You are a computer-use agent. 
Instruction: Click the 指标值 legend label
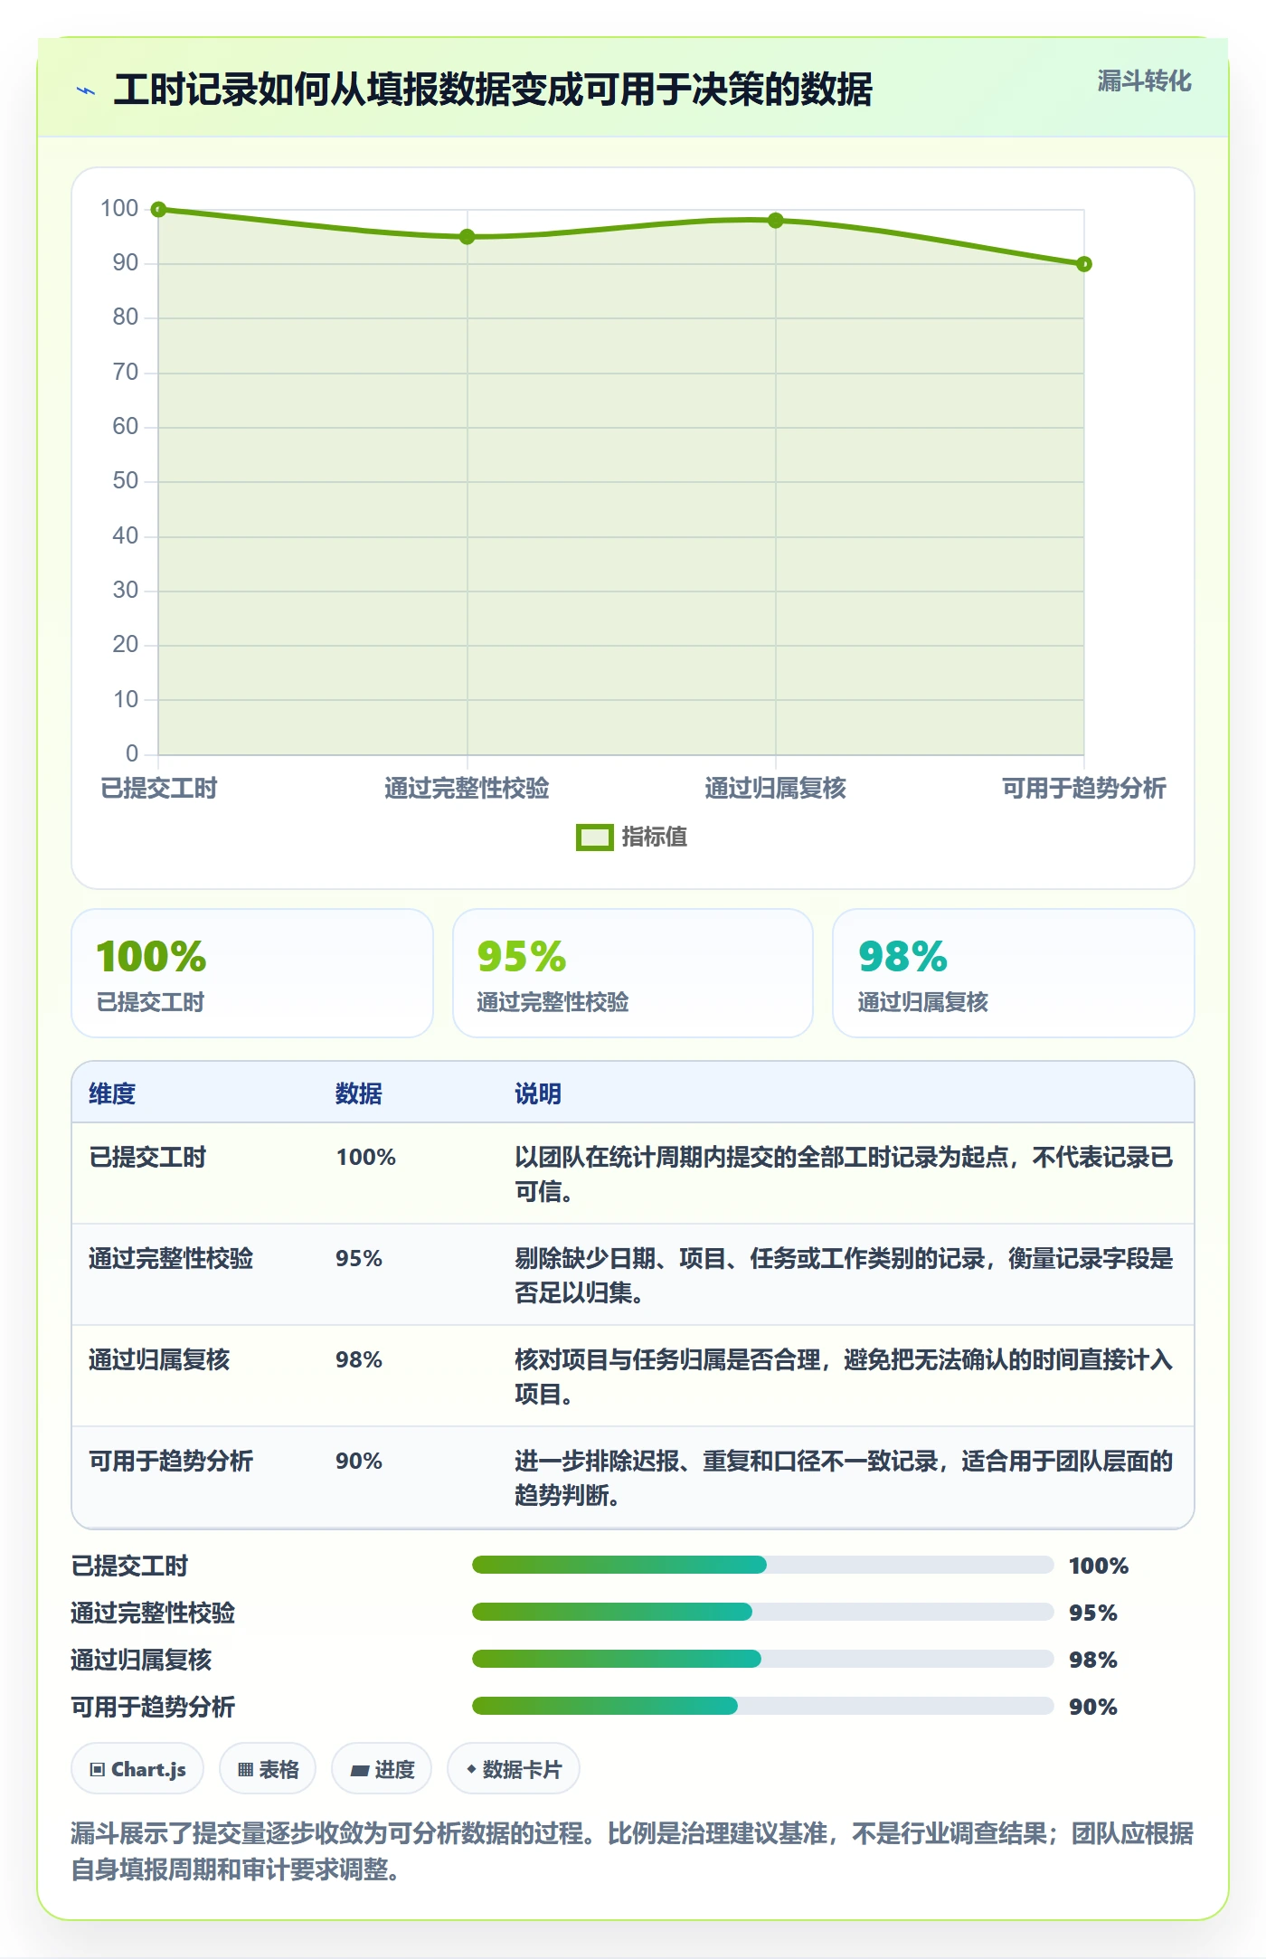click(x=654, y=838)
